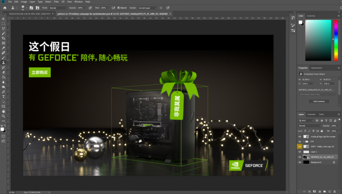Select the Hand tool

[x=3, y=111]
